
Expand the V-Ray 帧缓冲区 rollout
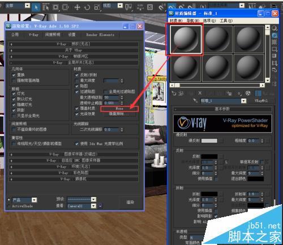tap(74, 56)
